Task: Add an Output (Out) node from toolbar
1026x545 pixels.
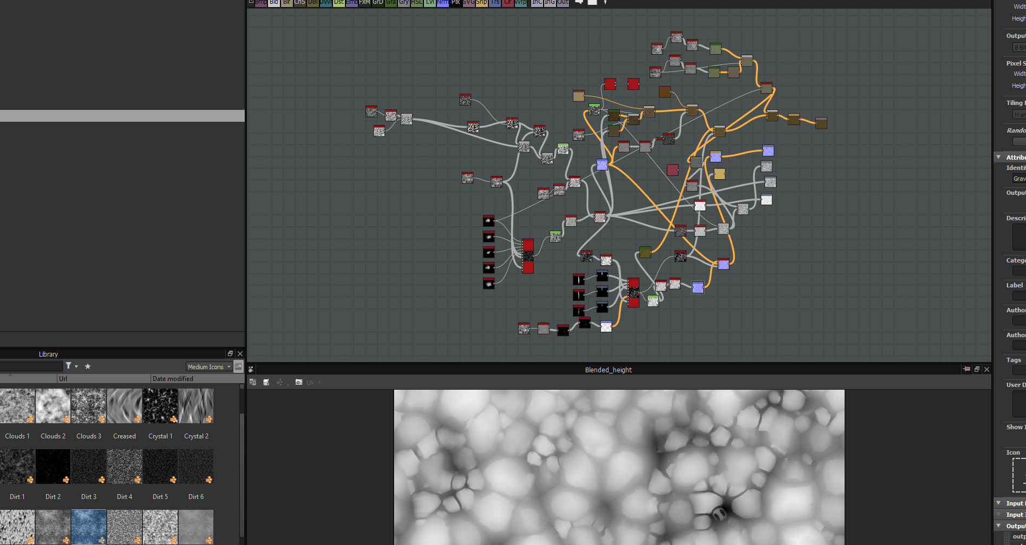Action: [563, 3]
